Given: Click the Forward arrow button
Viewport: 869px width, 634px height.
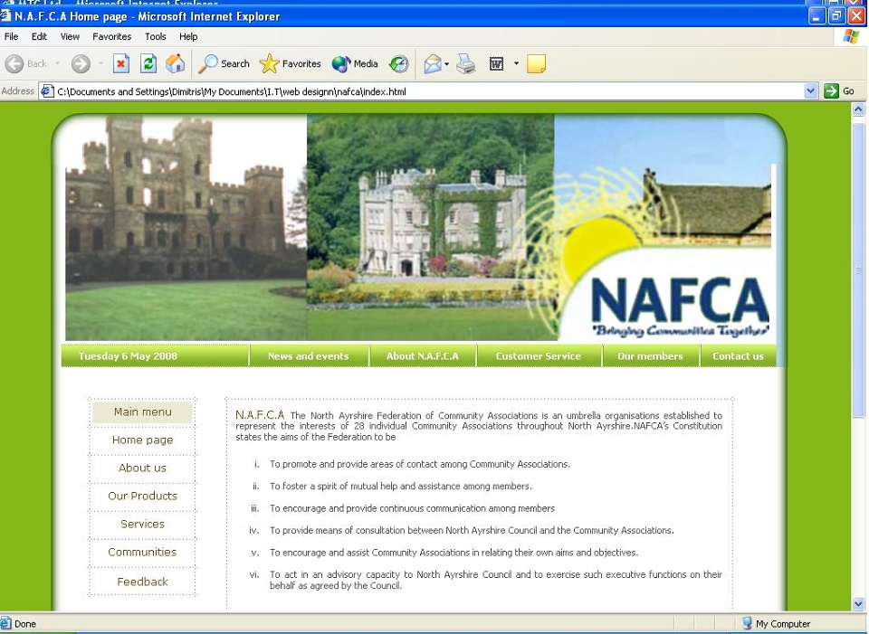Looking at the screenshot, I should click(81, 63).
